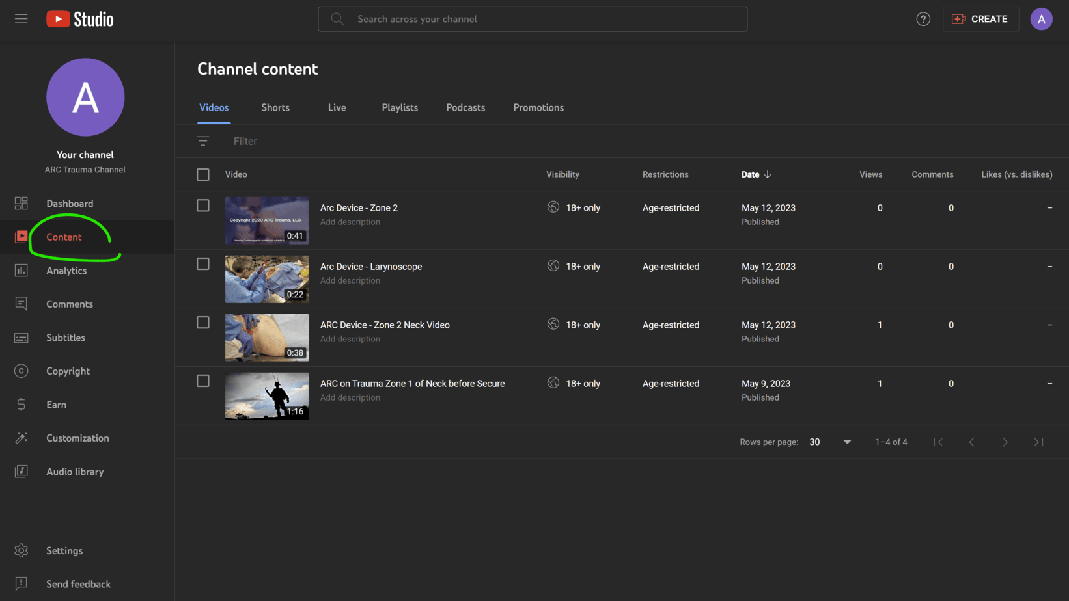Click the large channel avatar
The width and height of the screenshot is (1069, 601).
85,97
